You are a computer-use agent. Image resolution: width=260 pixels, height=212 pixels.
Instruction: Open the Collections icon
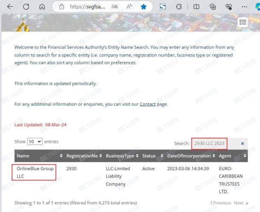click(x=213, y=7)
